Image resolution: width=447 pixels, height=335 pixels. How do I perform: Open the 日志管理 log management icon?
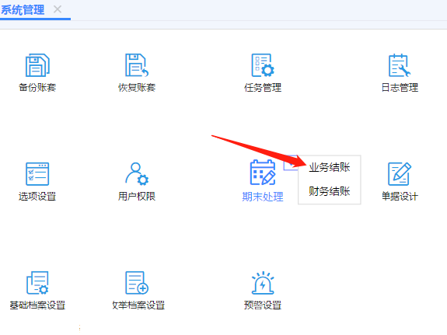click(400, 65)
